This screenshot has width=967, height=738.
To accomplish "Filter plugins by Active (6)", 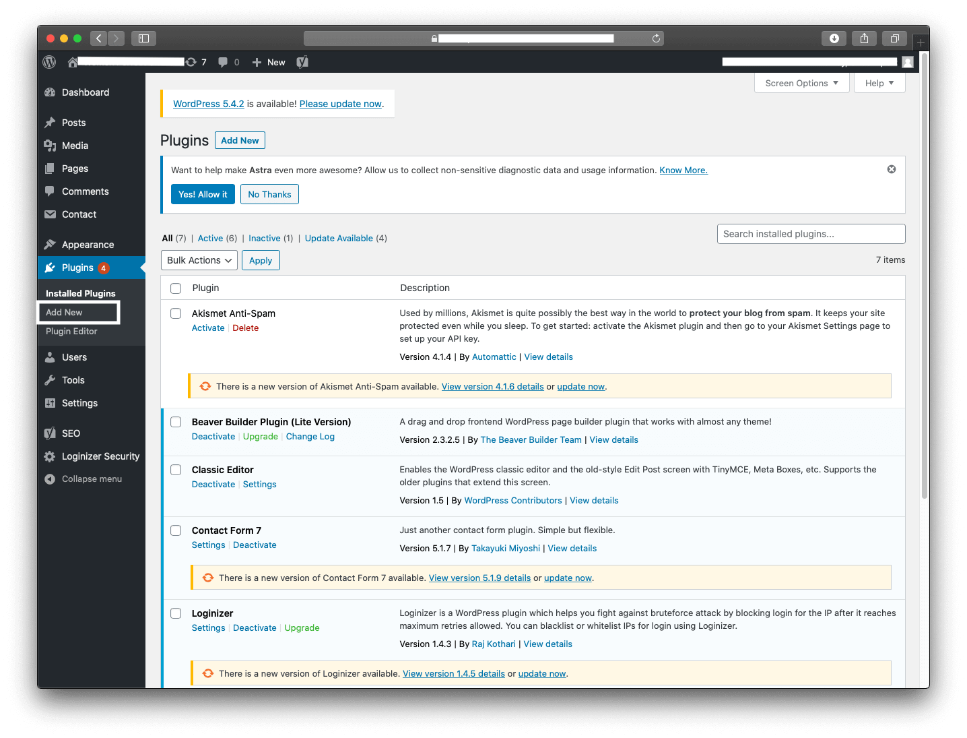I will [218, 239].
